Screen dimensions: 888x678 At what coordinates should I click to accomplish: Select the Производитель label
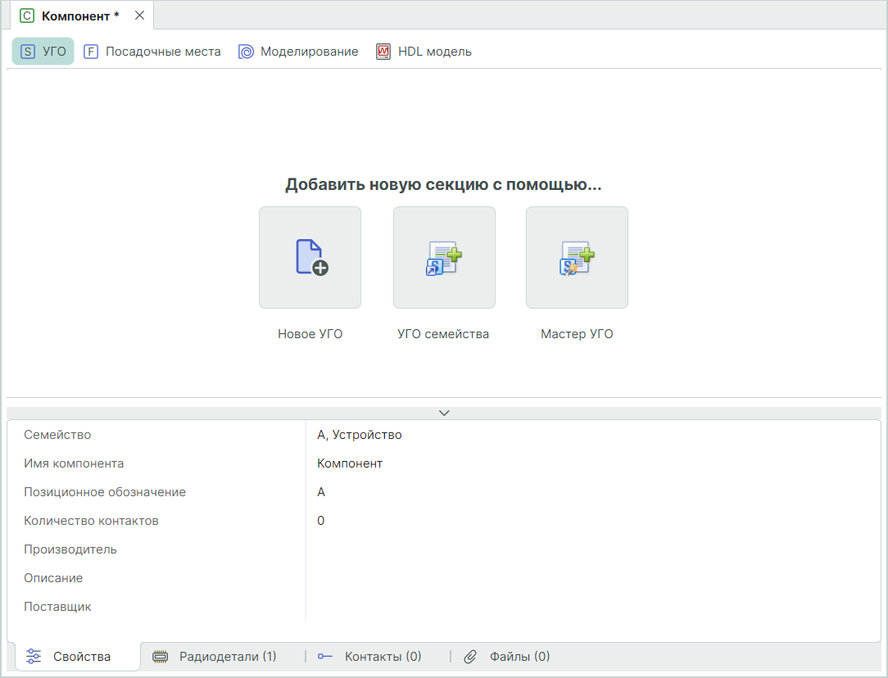(70, 549)
